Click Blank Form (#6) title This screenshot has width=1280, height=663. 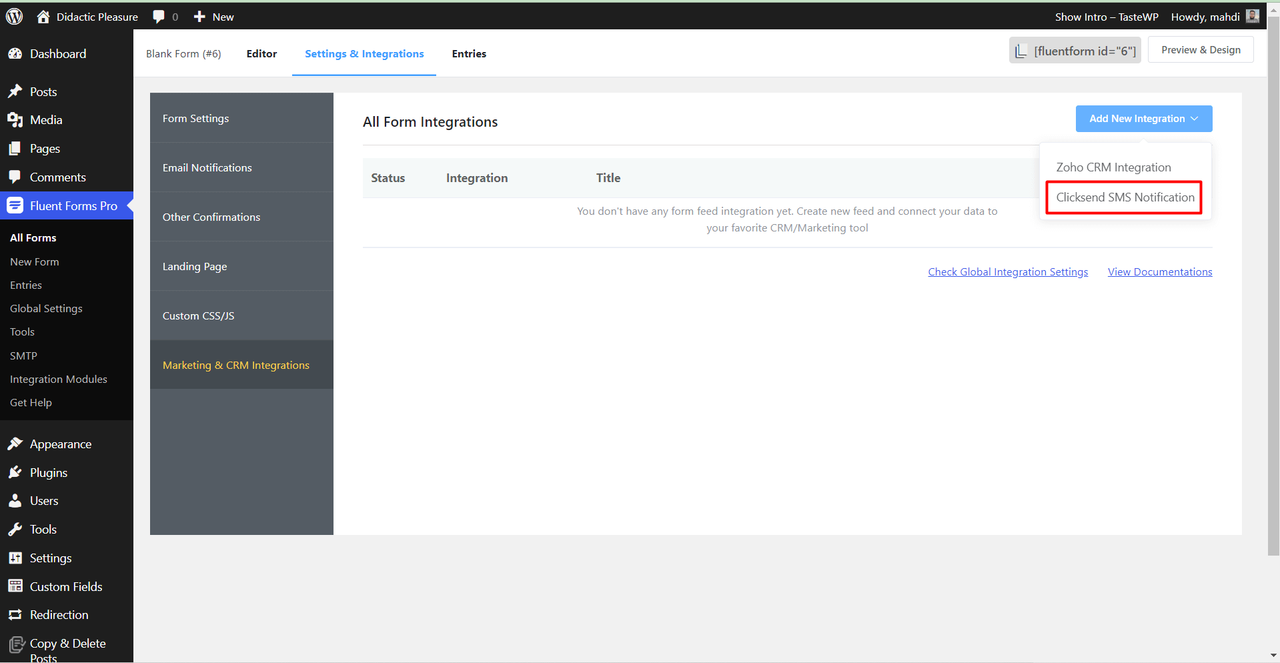183,54
